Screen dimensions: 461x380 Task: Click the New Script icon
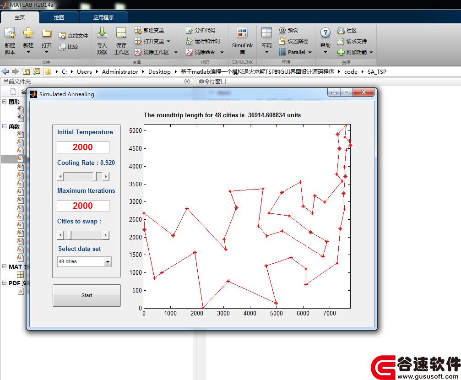point(10,33)
